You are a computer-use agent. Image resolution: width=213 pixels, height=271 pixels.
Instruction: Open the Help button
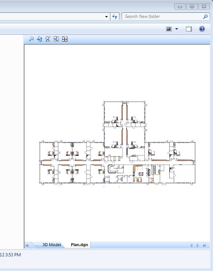202,29
